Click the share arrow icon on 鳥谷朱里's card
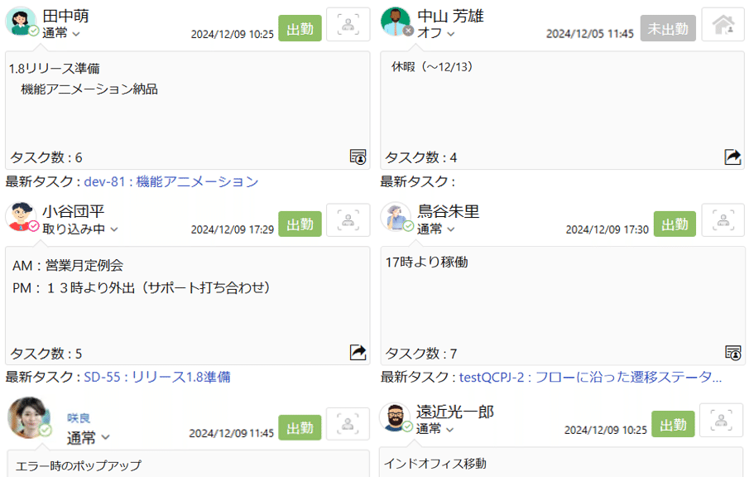 pos(732,352)
